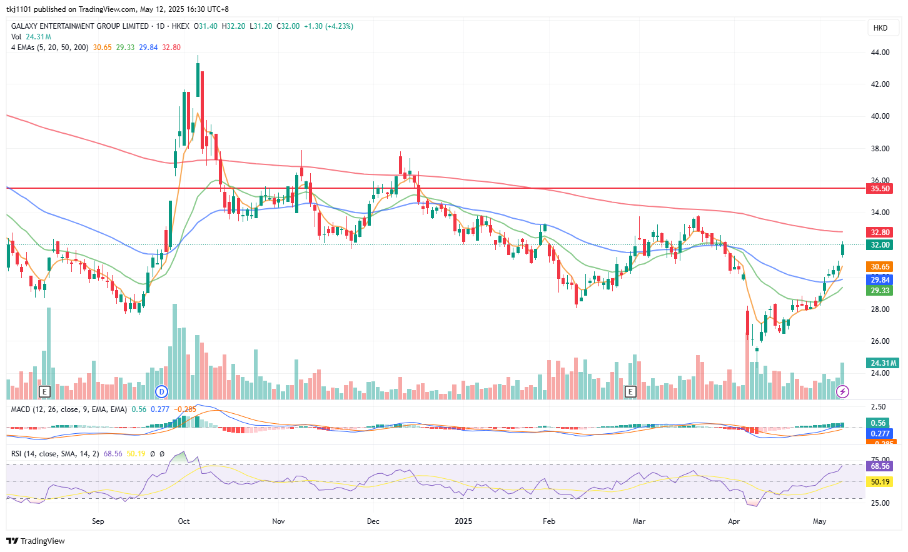
Task: Click the 26.00 price axis tick
Action: point(880,341)
